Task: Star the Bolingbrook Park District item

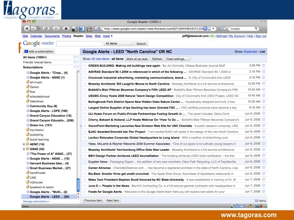Action: coord(85,102)
